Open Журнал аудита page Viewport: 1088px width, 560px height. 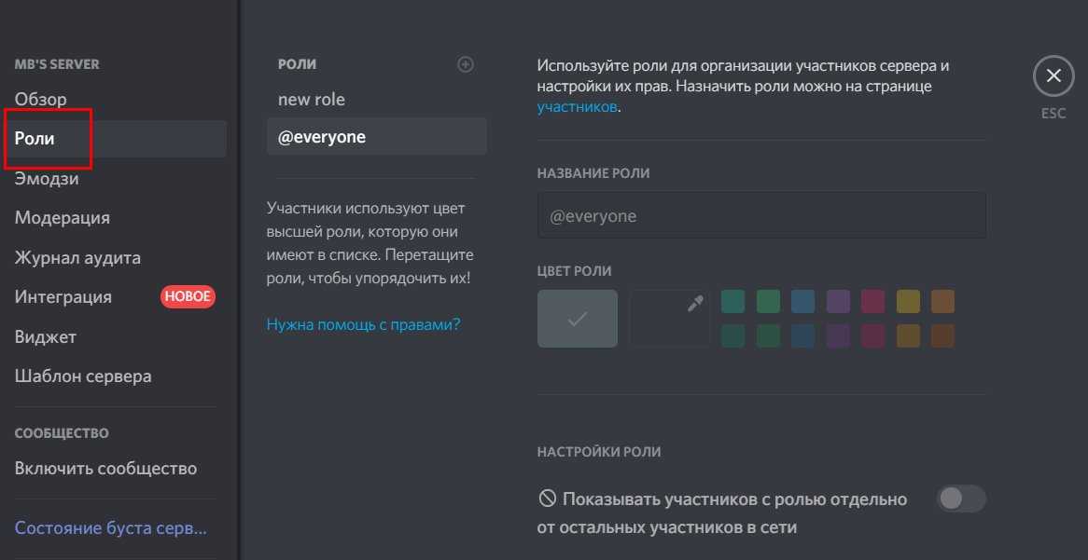coord(77,258)
